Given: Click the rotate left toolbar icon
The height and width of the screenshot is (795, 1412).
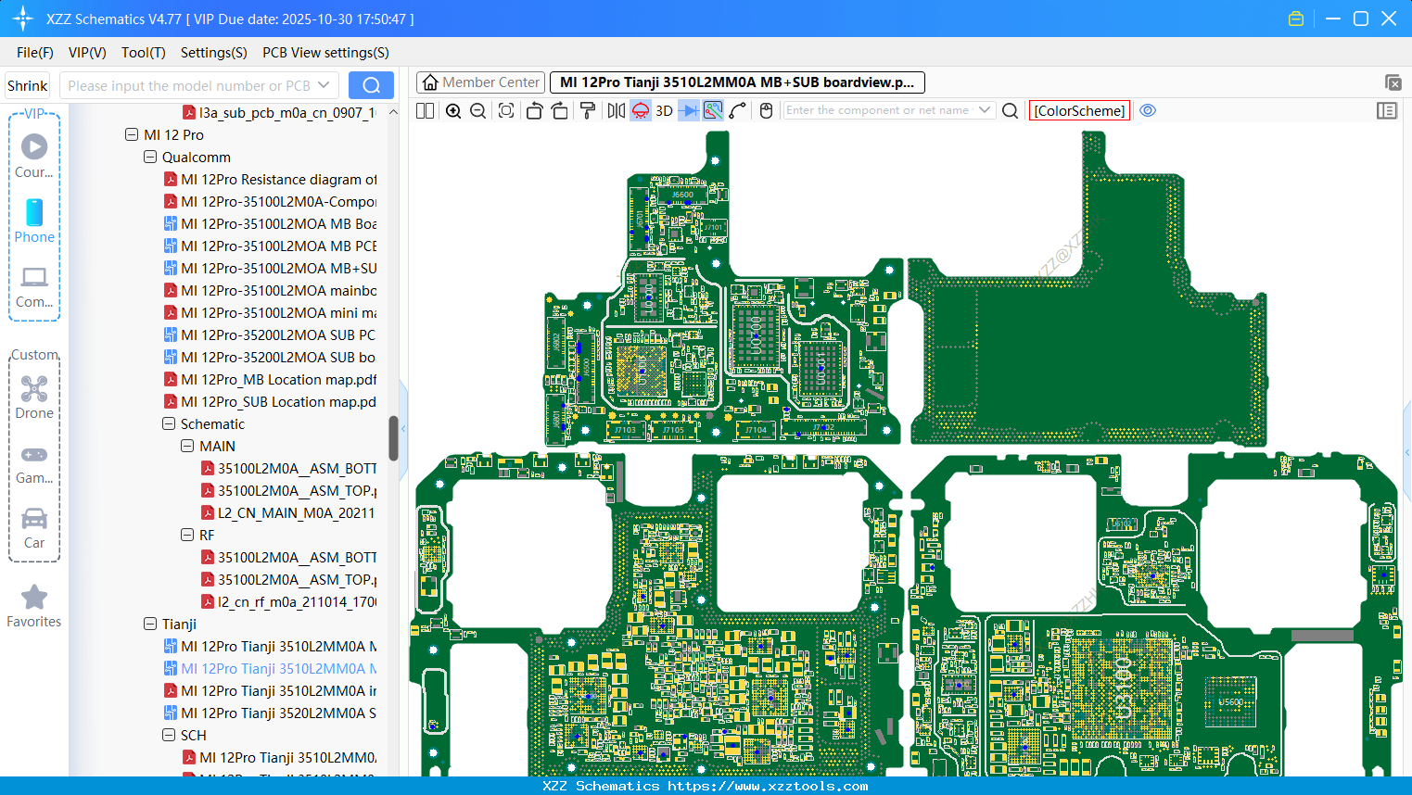Looking at the screenshot, I should (536, 110).
